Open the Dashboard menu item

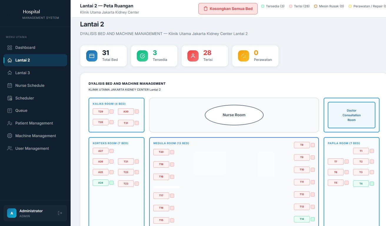click(35, 48)
